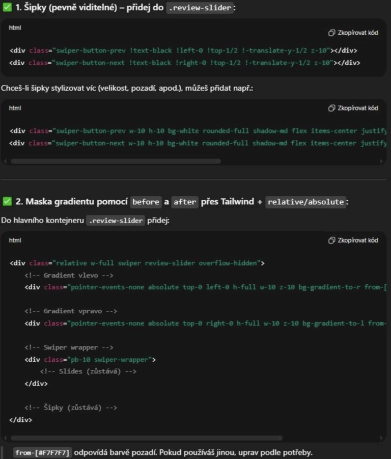Click the "html" label of the gradient code block
Screen dimensions: 391x459
pyautogui.click(x=15, y=240)
